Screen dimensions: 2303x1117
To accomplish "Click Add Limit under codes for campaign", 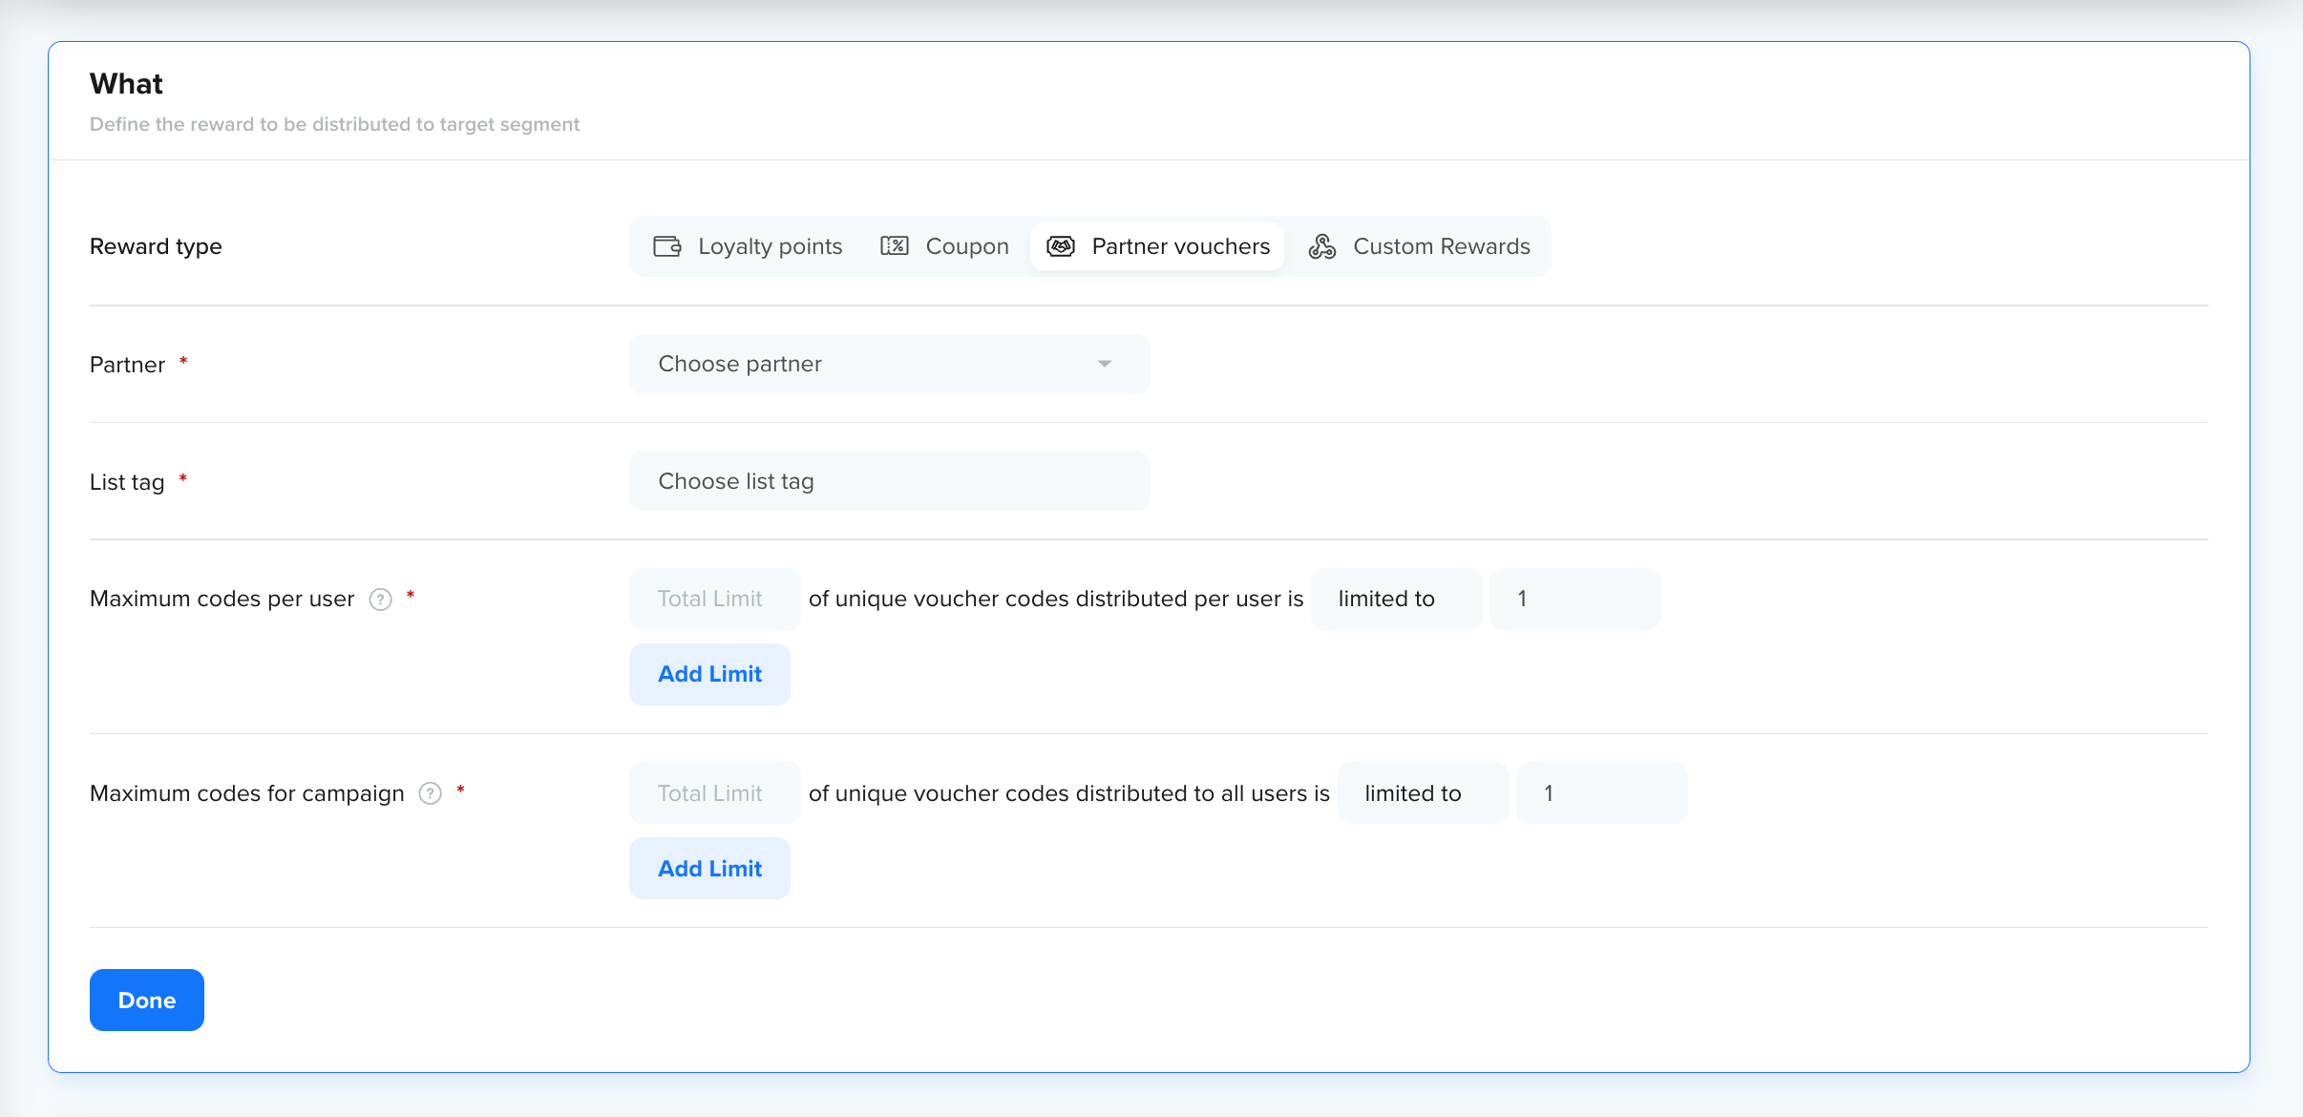I will click(709, 869).
